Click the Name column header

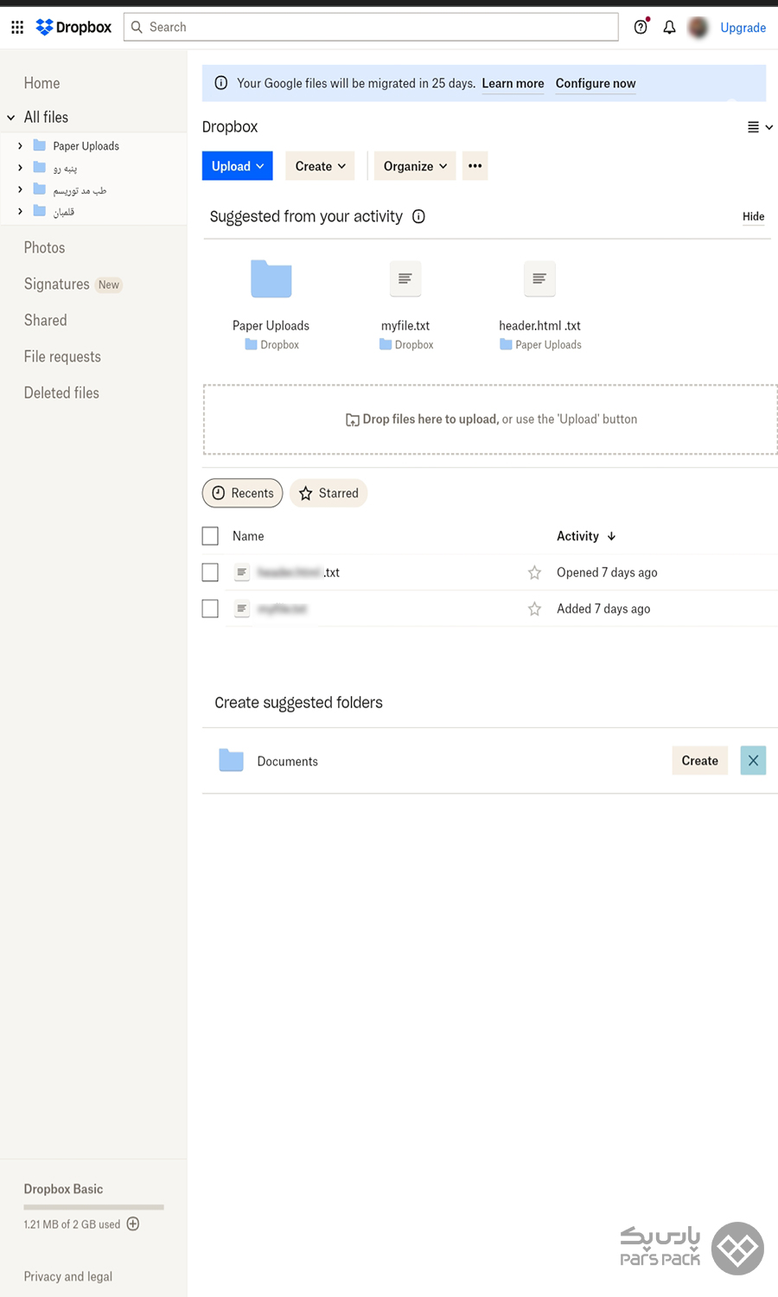(248, 536)
